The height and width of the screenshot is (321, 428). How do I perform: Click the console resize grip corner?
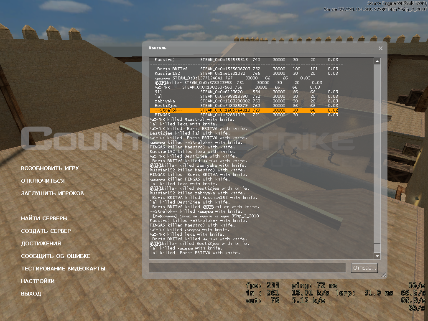[384, 275]
